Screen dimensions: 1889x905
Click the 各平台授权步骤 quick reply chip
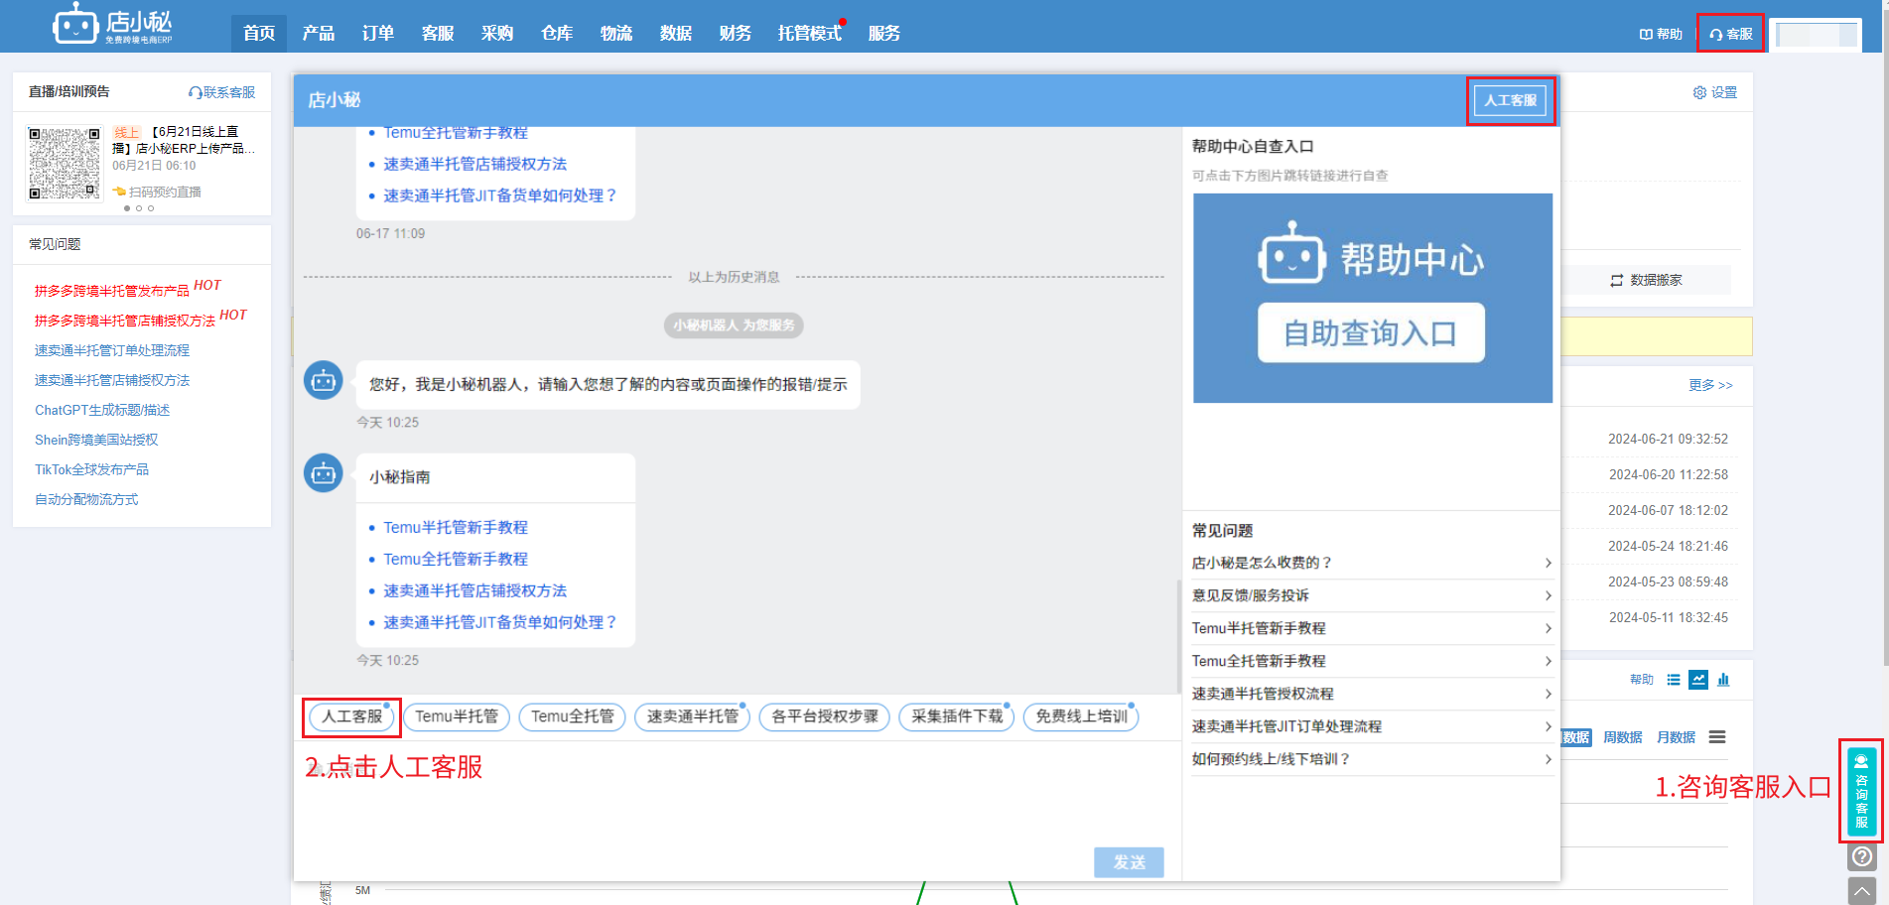coord(825,716)
